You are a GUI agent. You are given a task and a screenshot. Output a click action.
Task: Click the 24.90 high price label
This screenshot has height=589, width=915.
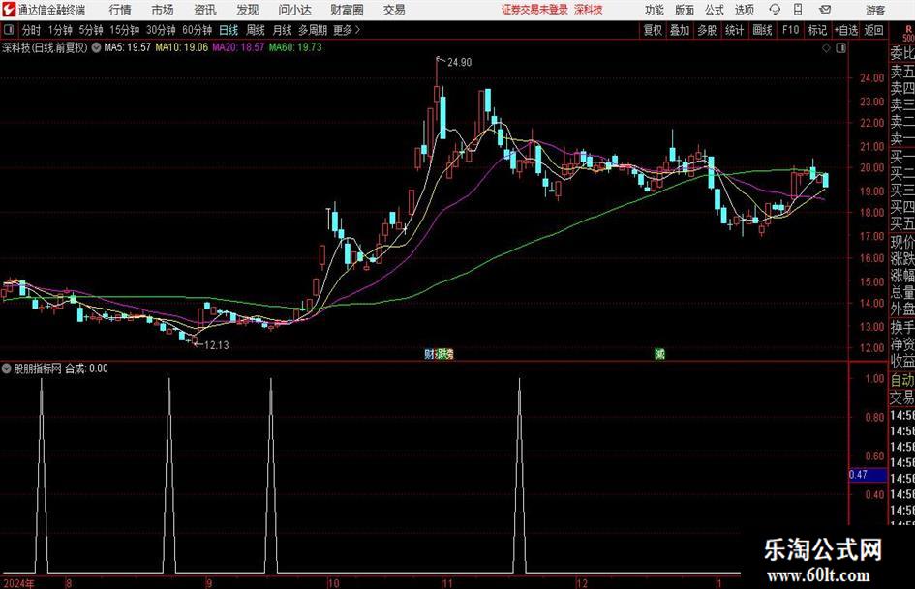click(x=460, y=63)
